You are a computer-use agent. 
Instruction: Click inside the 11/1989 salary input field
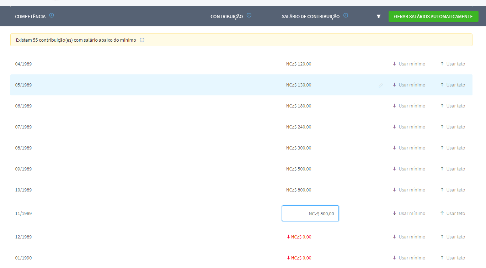coord(310,214)
